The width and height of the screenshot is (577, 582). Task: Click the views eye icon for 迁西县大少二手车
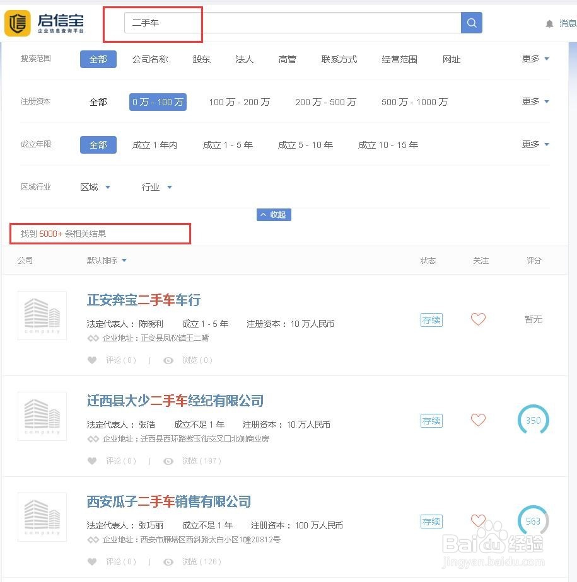click(168, 460)
